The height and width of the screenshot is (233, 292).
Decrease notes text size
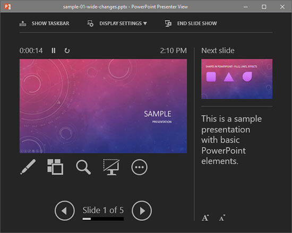[222, 218]
